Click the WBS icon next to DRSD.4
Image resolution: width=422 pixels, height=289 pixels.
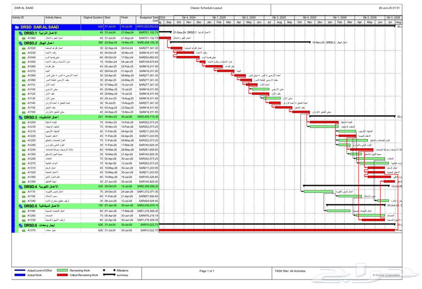tap(20, 187)
